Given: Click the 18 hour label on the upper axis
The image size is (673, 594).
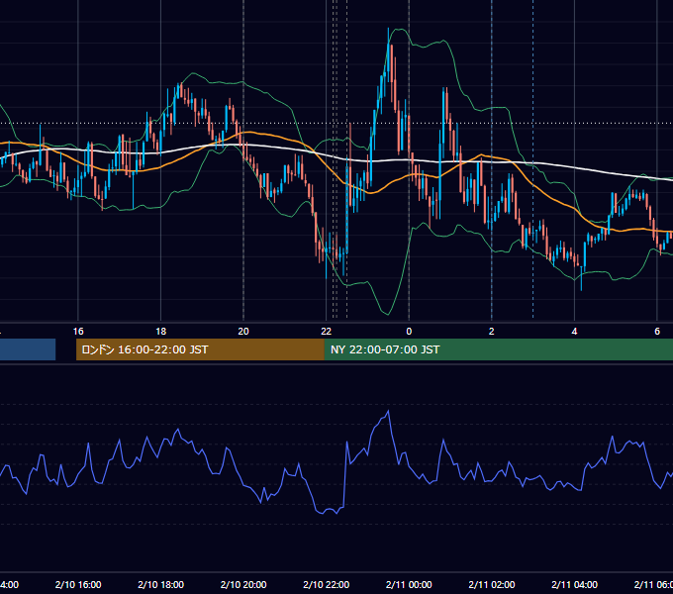Looking at the screenshot, I should click(x=161, y=332).
